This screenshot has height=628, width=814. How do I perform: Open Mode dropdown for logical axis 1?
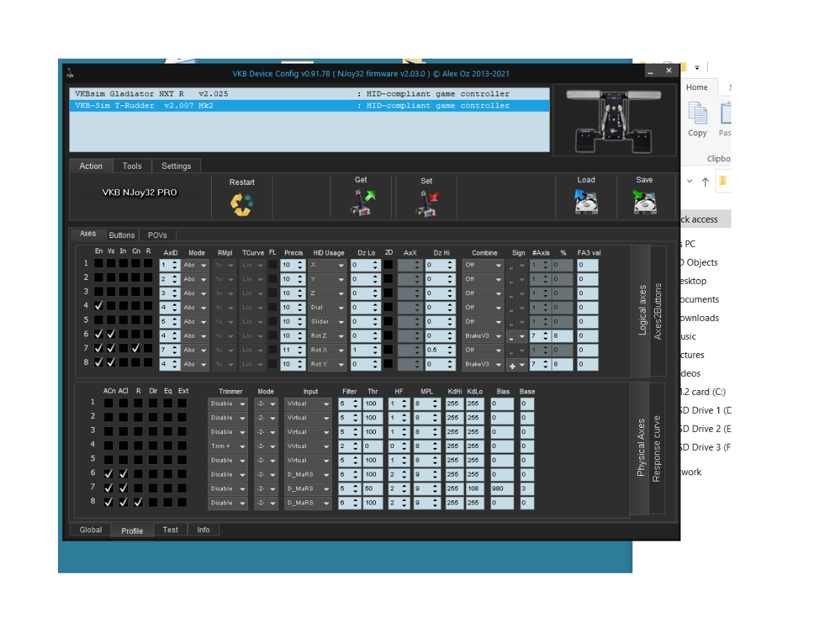click(x=195, y=265)
